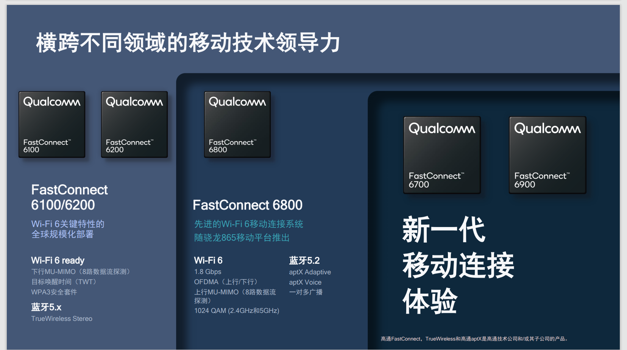Click the FastConnect 6100/6200 heading

(70, 197)
